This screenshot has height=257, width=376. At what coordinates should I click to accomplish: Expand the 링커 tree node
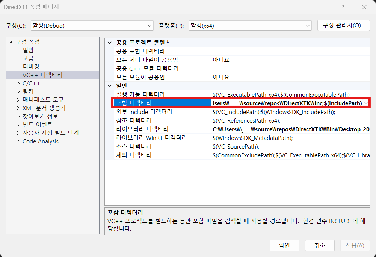18,91
